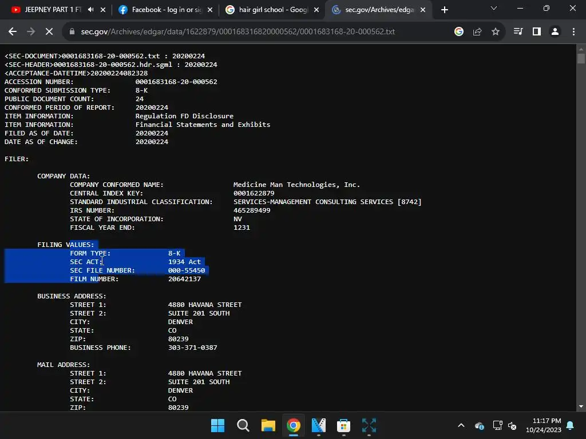Close the Facebook tab
This screenshot has width=586, height=439.
[210, 10]
